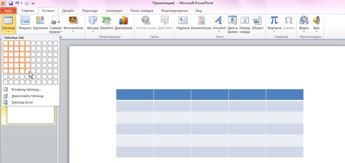Click the Действие action icon
This screenshot has width=345, height=163.
pyautogui.click(x=165, y=20)
